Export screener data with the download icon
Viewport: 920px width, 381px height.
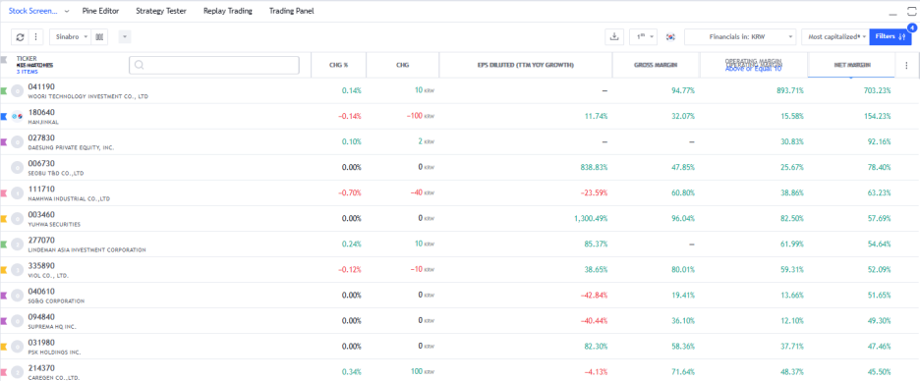pyautogui.click(x=614, y=37)
